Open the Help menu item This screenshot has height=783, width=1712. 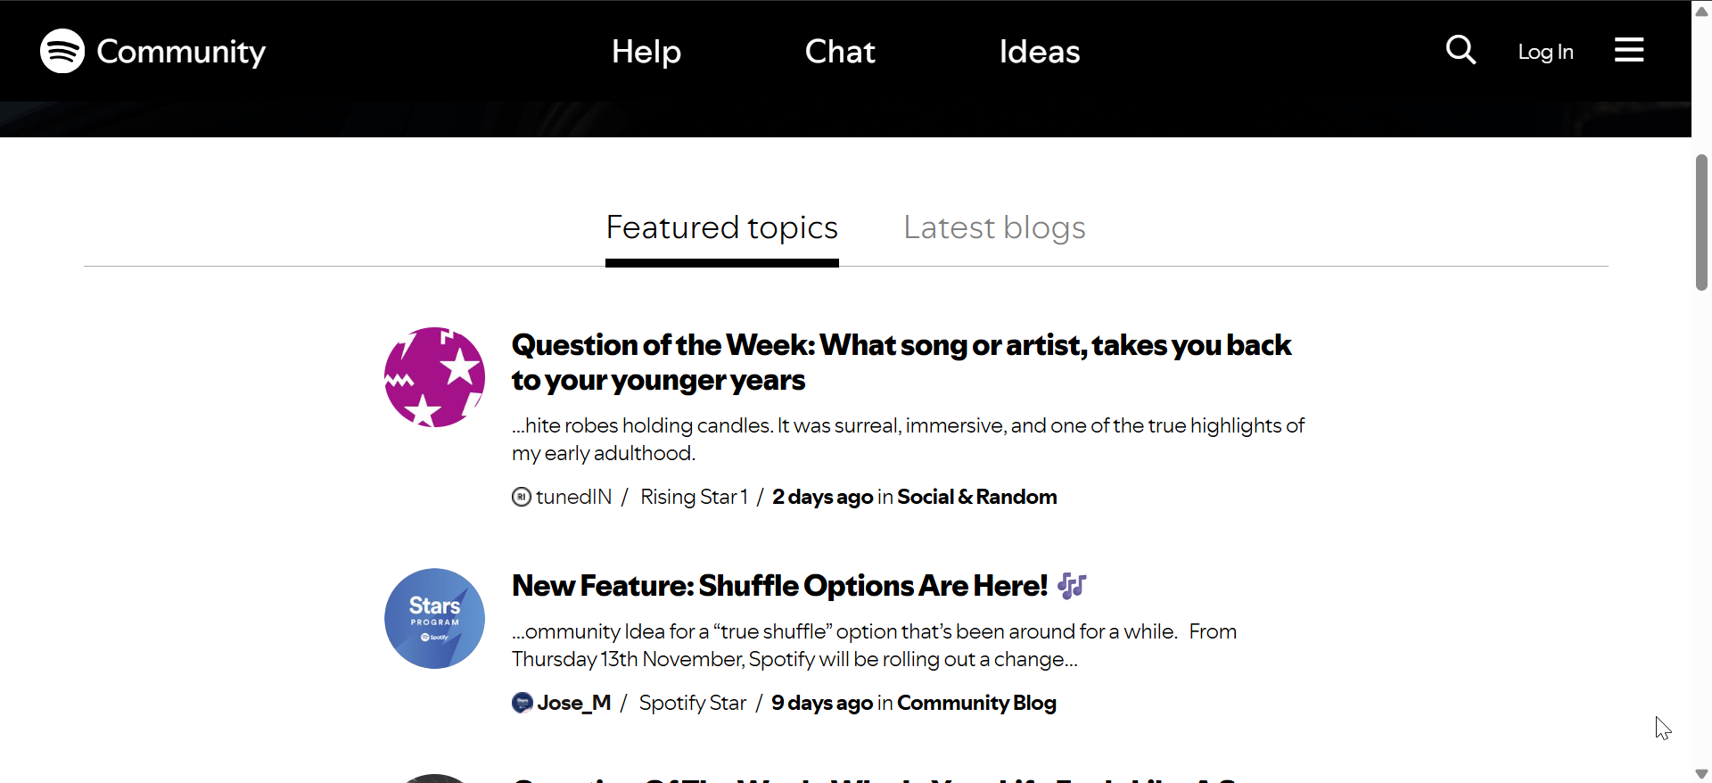646,52
